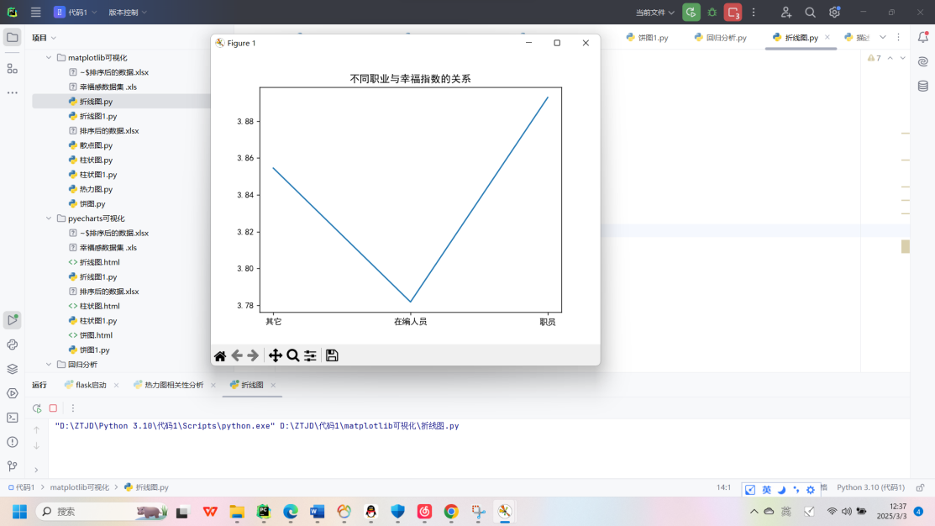
Task: Open the Python Console layers icon
Action: click(12, 369)
